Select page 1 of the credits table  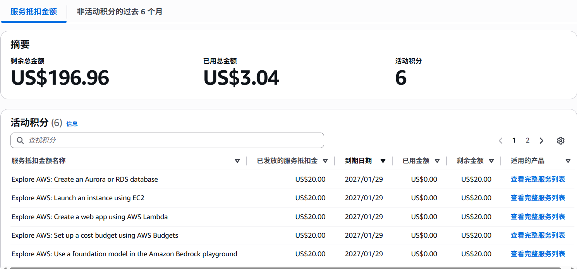(x=514, y=141)
